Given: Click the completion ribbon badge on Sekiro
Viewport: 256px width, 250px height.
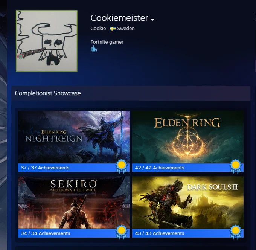Looking at the screenshot, I should pos(122,232).
